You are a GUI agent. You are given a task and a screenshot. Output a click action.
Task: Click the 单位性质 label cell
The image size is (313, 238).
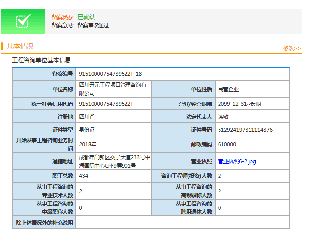click(183, 89)
